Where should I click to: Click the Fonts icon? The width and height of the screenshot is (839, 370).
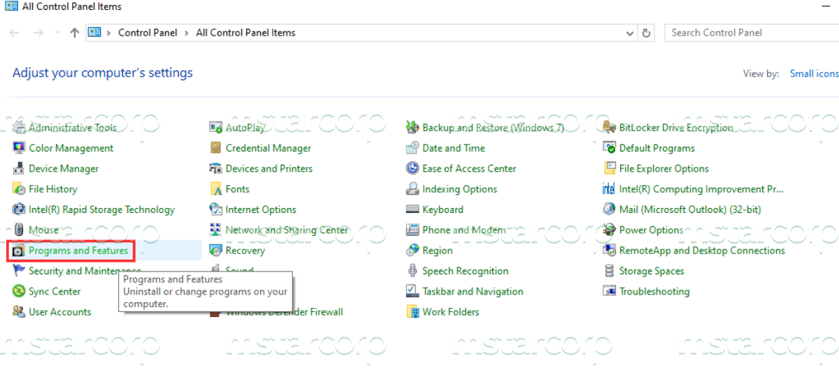tap(215, 189)
